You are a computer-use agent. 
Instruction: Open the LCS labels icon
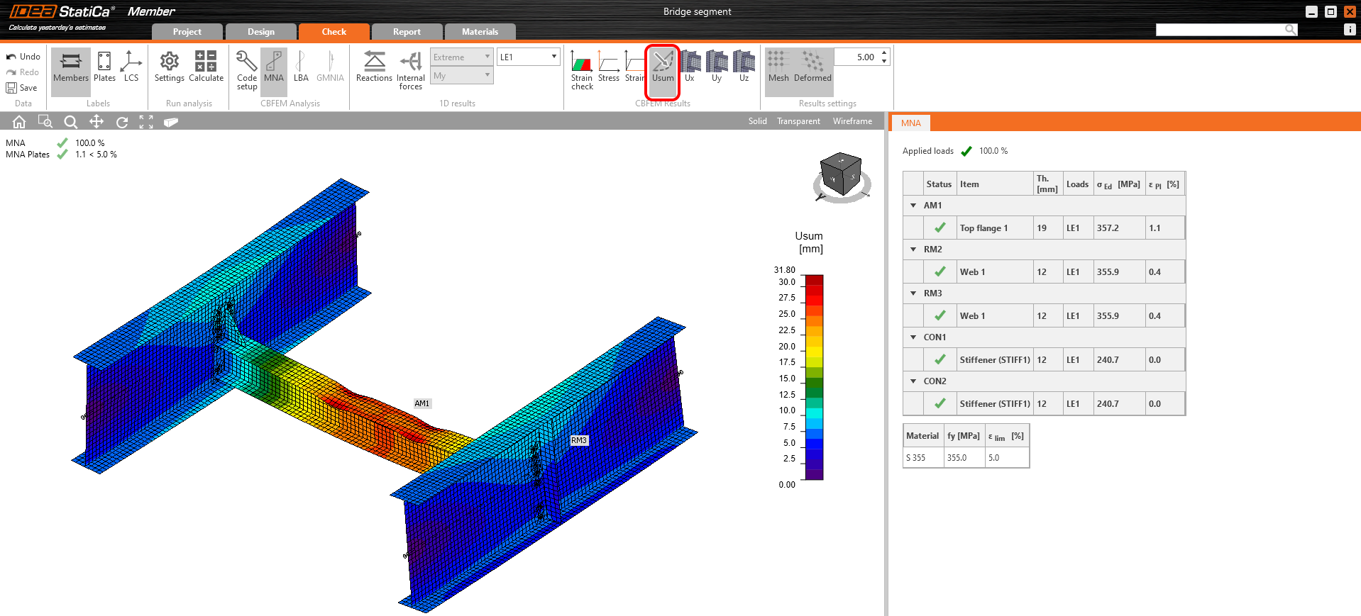pos(131,67)
